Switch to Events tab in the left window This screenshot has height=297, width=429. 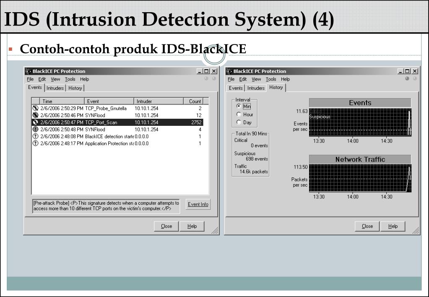(x=35, y=87)
